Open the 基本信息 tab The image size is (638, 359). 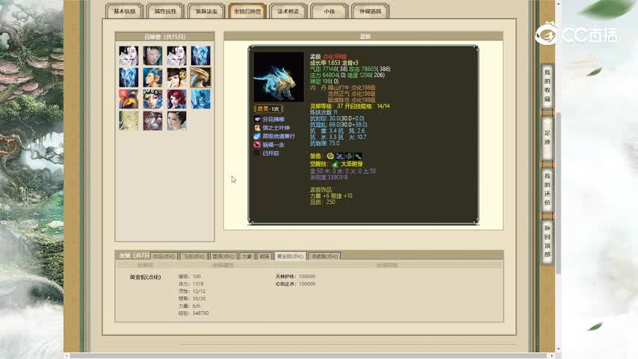tap(124, 11)
